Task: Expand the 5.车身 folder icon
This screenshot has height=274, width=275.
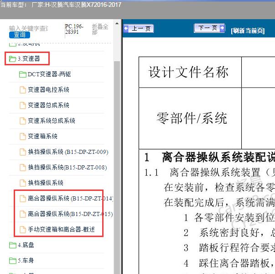Action: [13, 260]
